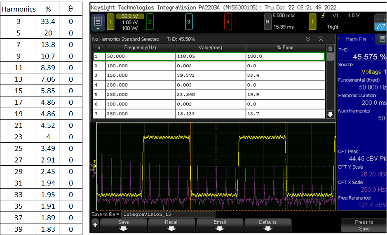Select channel 4 red button

pyautogui.click(x=228, y=22)
